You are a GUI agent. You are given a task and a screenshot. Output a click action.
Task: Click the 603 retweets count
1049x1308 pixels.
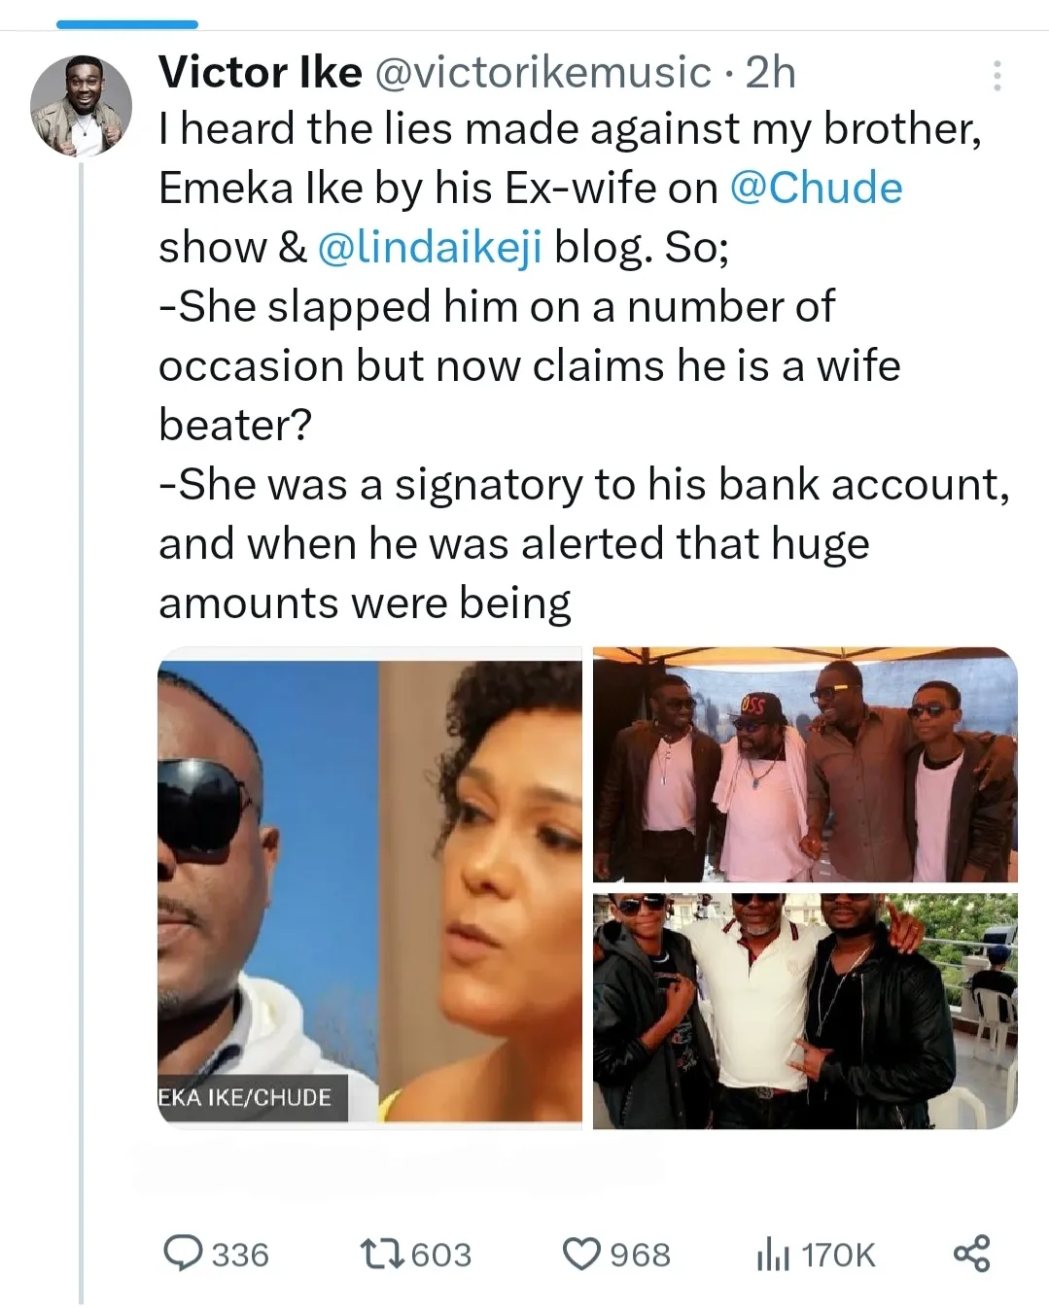coord(441,1255)
